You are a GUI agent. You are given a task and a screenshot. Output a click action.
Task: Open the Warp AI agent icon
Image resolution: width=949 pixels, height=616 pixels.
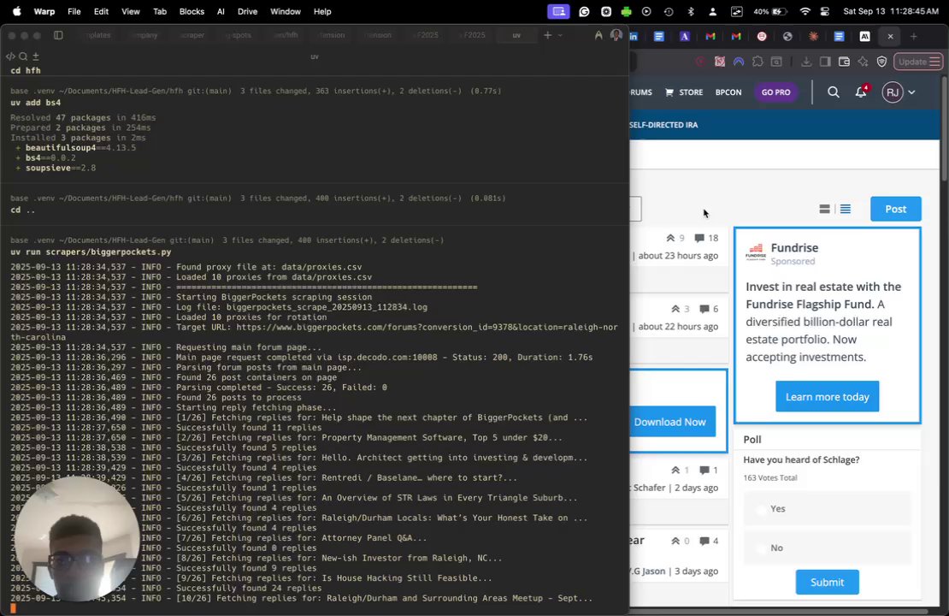(x=598, y=35)
